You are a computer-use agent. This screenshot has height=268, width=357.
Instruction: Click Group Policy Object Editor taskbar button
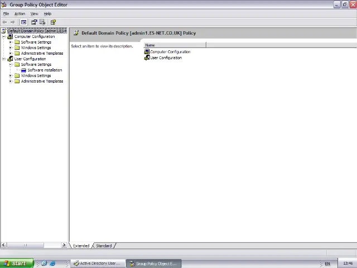(154, 264)
